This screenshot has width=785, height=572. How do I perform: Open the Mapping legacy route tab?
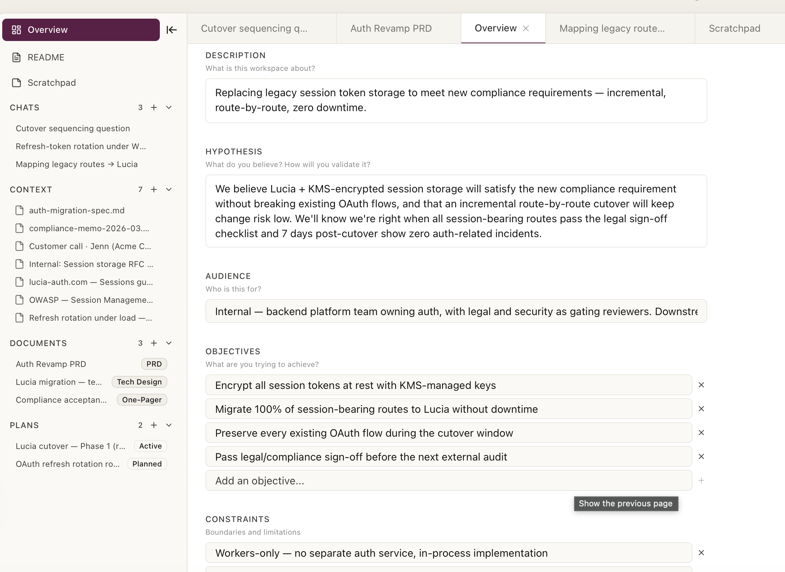(611, 28)
